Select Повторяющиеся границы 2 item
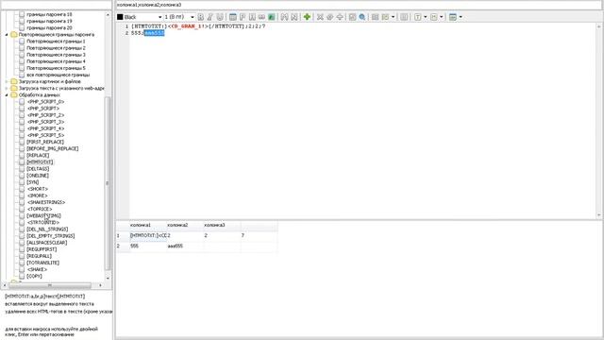 pyautogui.click(x=56, y=48)
